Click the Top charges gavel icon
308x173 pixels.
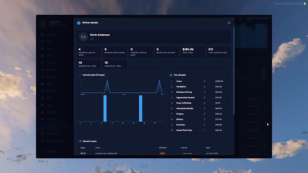point(171,75)
